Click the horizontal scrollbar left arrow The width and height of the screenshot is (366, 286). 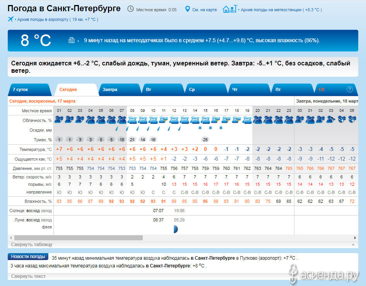[11, 238]
